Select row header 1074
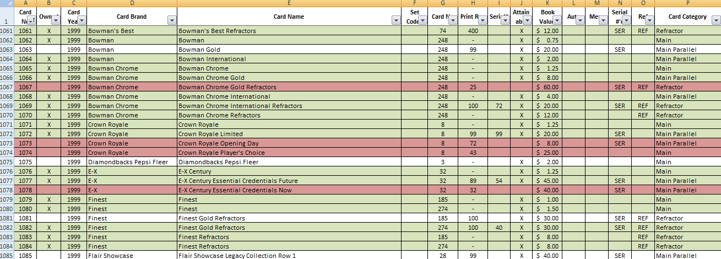 pos(6,153)
